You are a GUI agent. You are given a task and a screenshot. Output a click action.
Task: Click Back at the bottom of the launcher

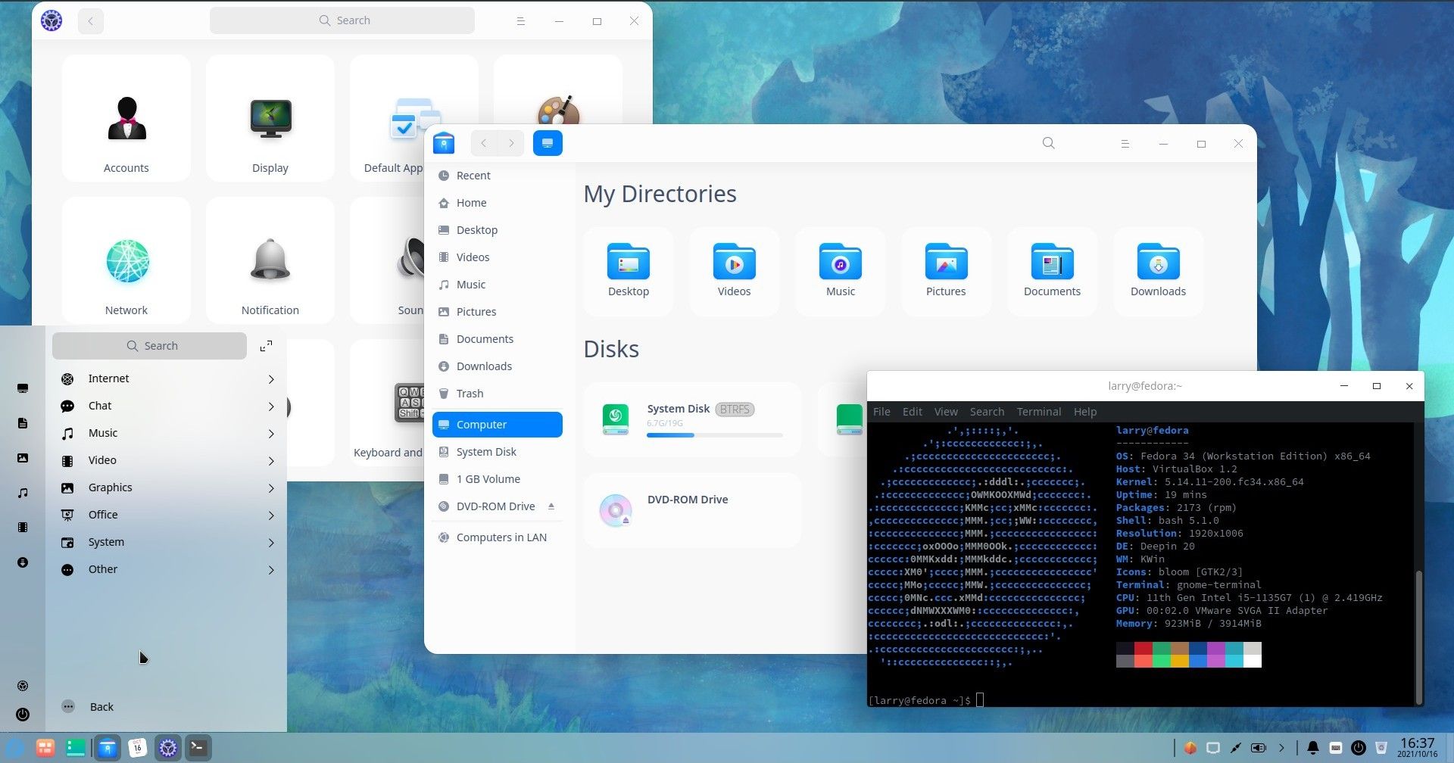101,706
